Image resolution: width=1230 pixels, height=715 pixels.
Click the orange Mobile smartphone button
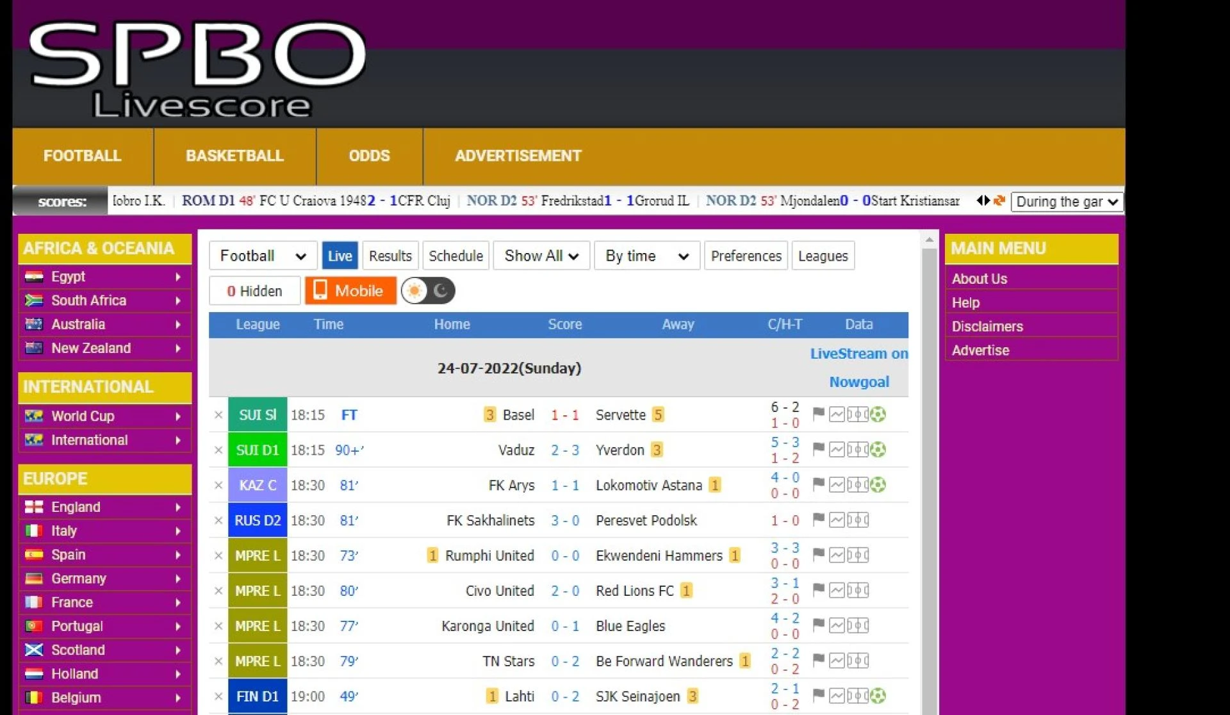pos(350,290)
